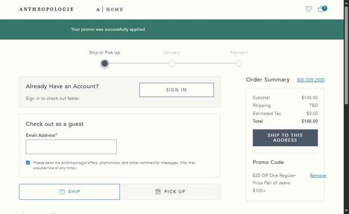The height and width of the screenshot is (214, 349).
Task: Click the Total $148.00 amount
Action: click(309, 121)
